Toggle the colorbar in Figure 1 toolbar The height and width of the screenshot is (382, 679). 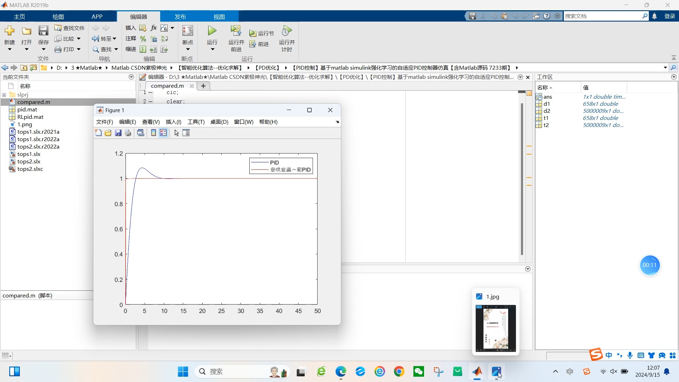153,133
